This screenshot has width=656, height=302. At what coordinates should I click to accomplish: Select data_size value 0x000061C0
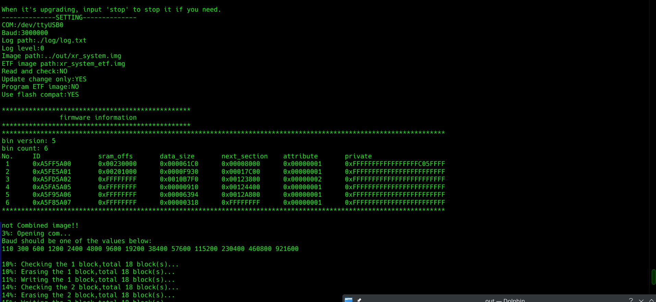tap(179, 164)
